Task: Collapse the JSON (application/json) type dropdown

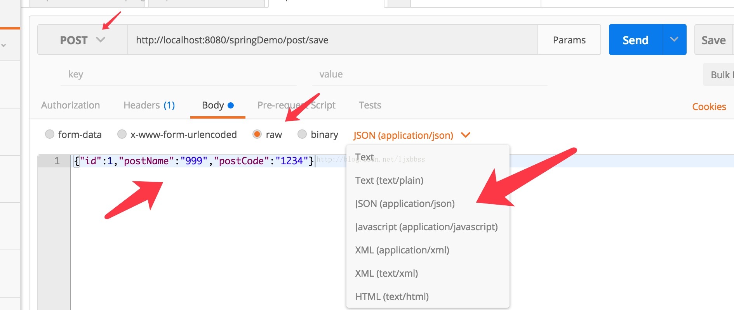Action: click(x=412, y=135)
